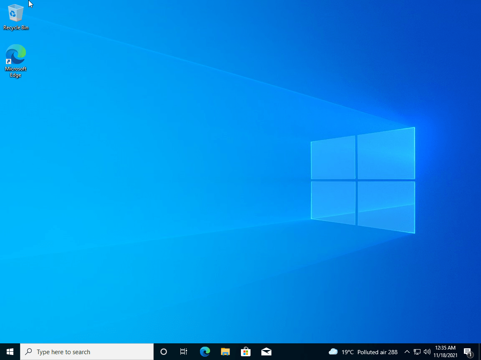Open the Mail app from the taskbar
Screen dimensions: 481x360
click(x=266, y=352)
